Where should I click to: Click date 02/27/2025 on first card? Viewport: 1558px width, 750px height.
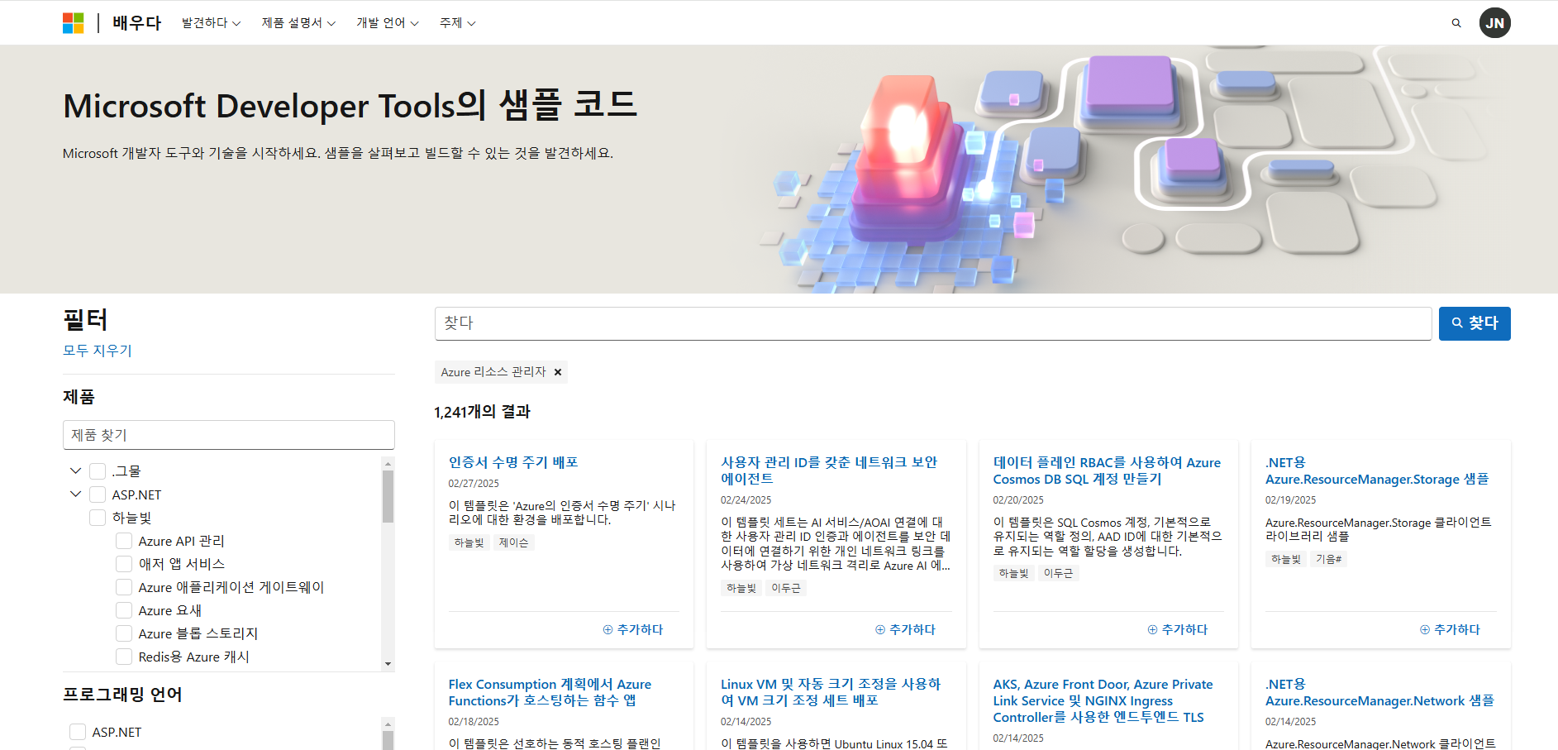(474, 484)
